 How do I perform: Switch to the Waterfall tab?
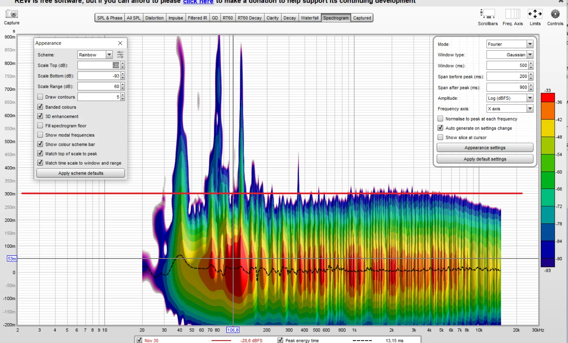(x=309, y=18)
